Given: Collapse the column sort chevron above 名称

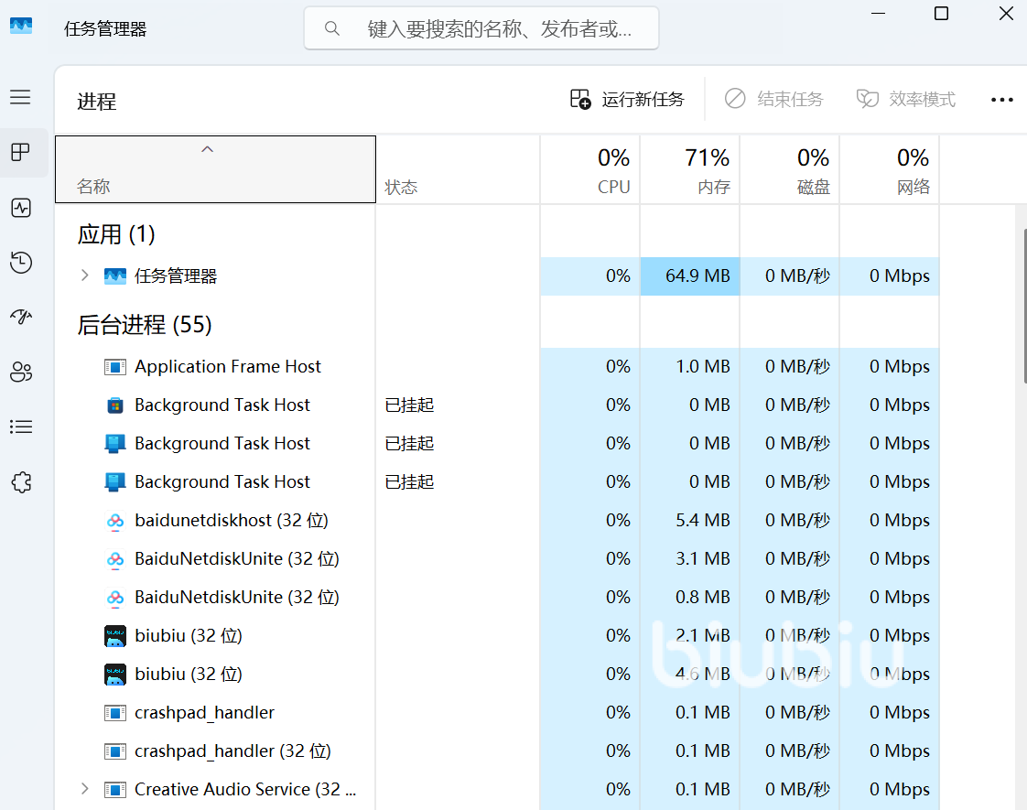Looking at the screenshot, I should (x=208, y=149).
